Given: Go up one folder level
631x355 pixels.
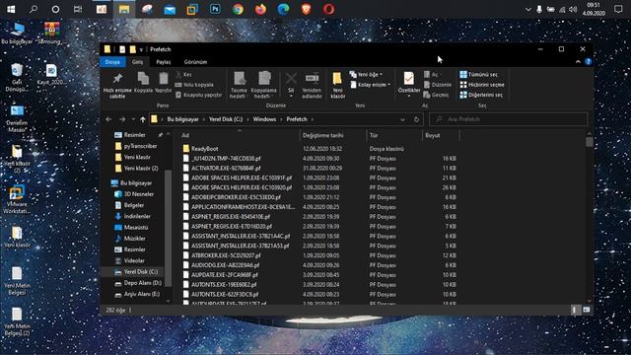Looking at the screenshot, I should click(142, 119).
